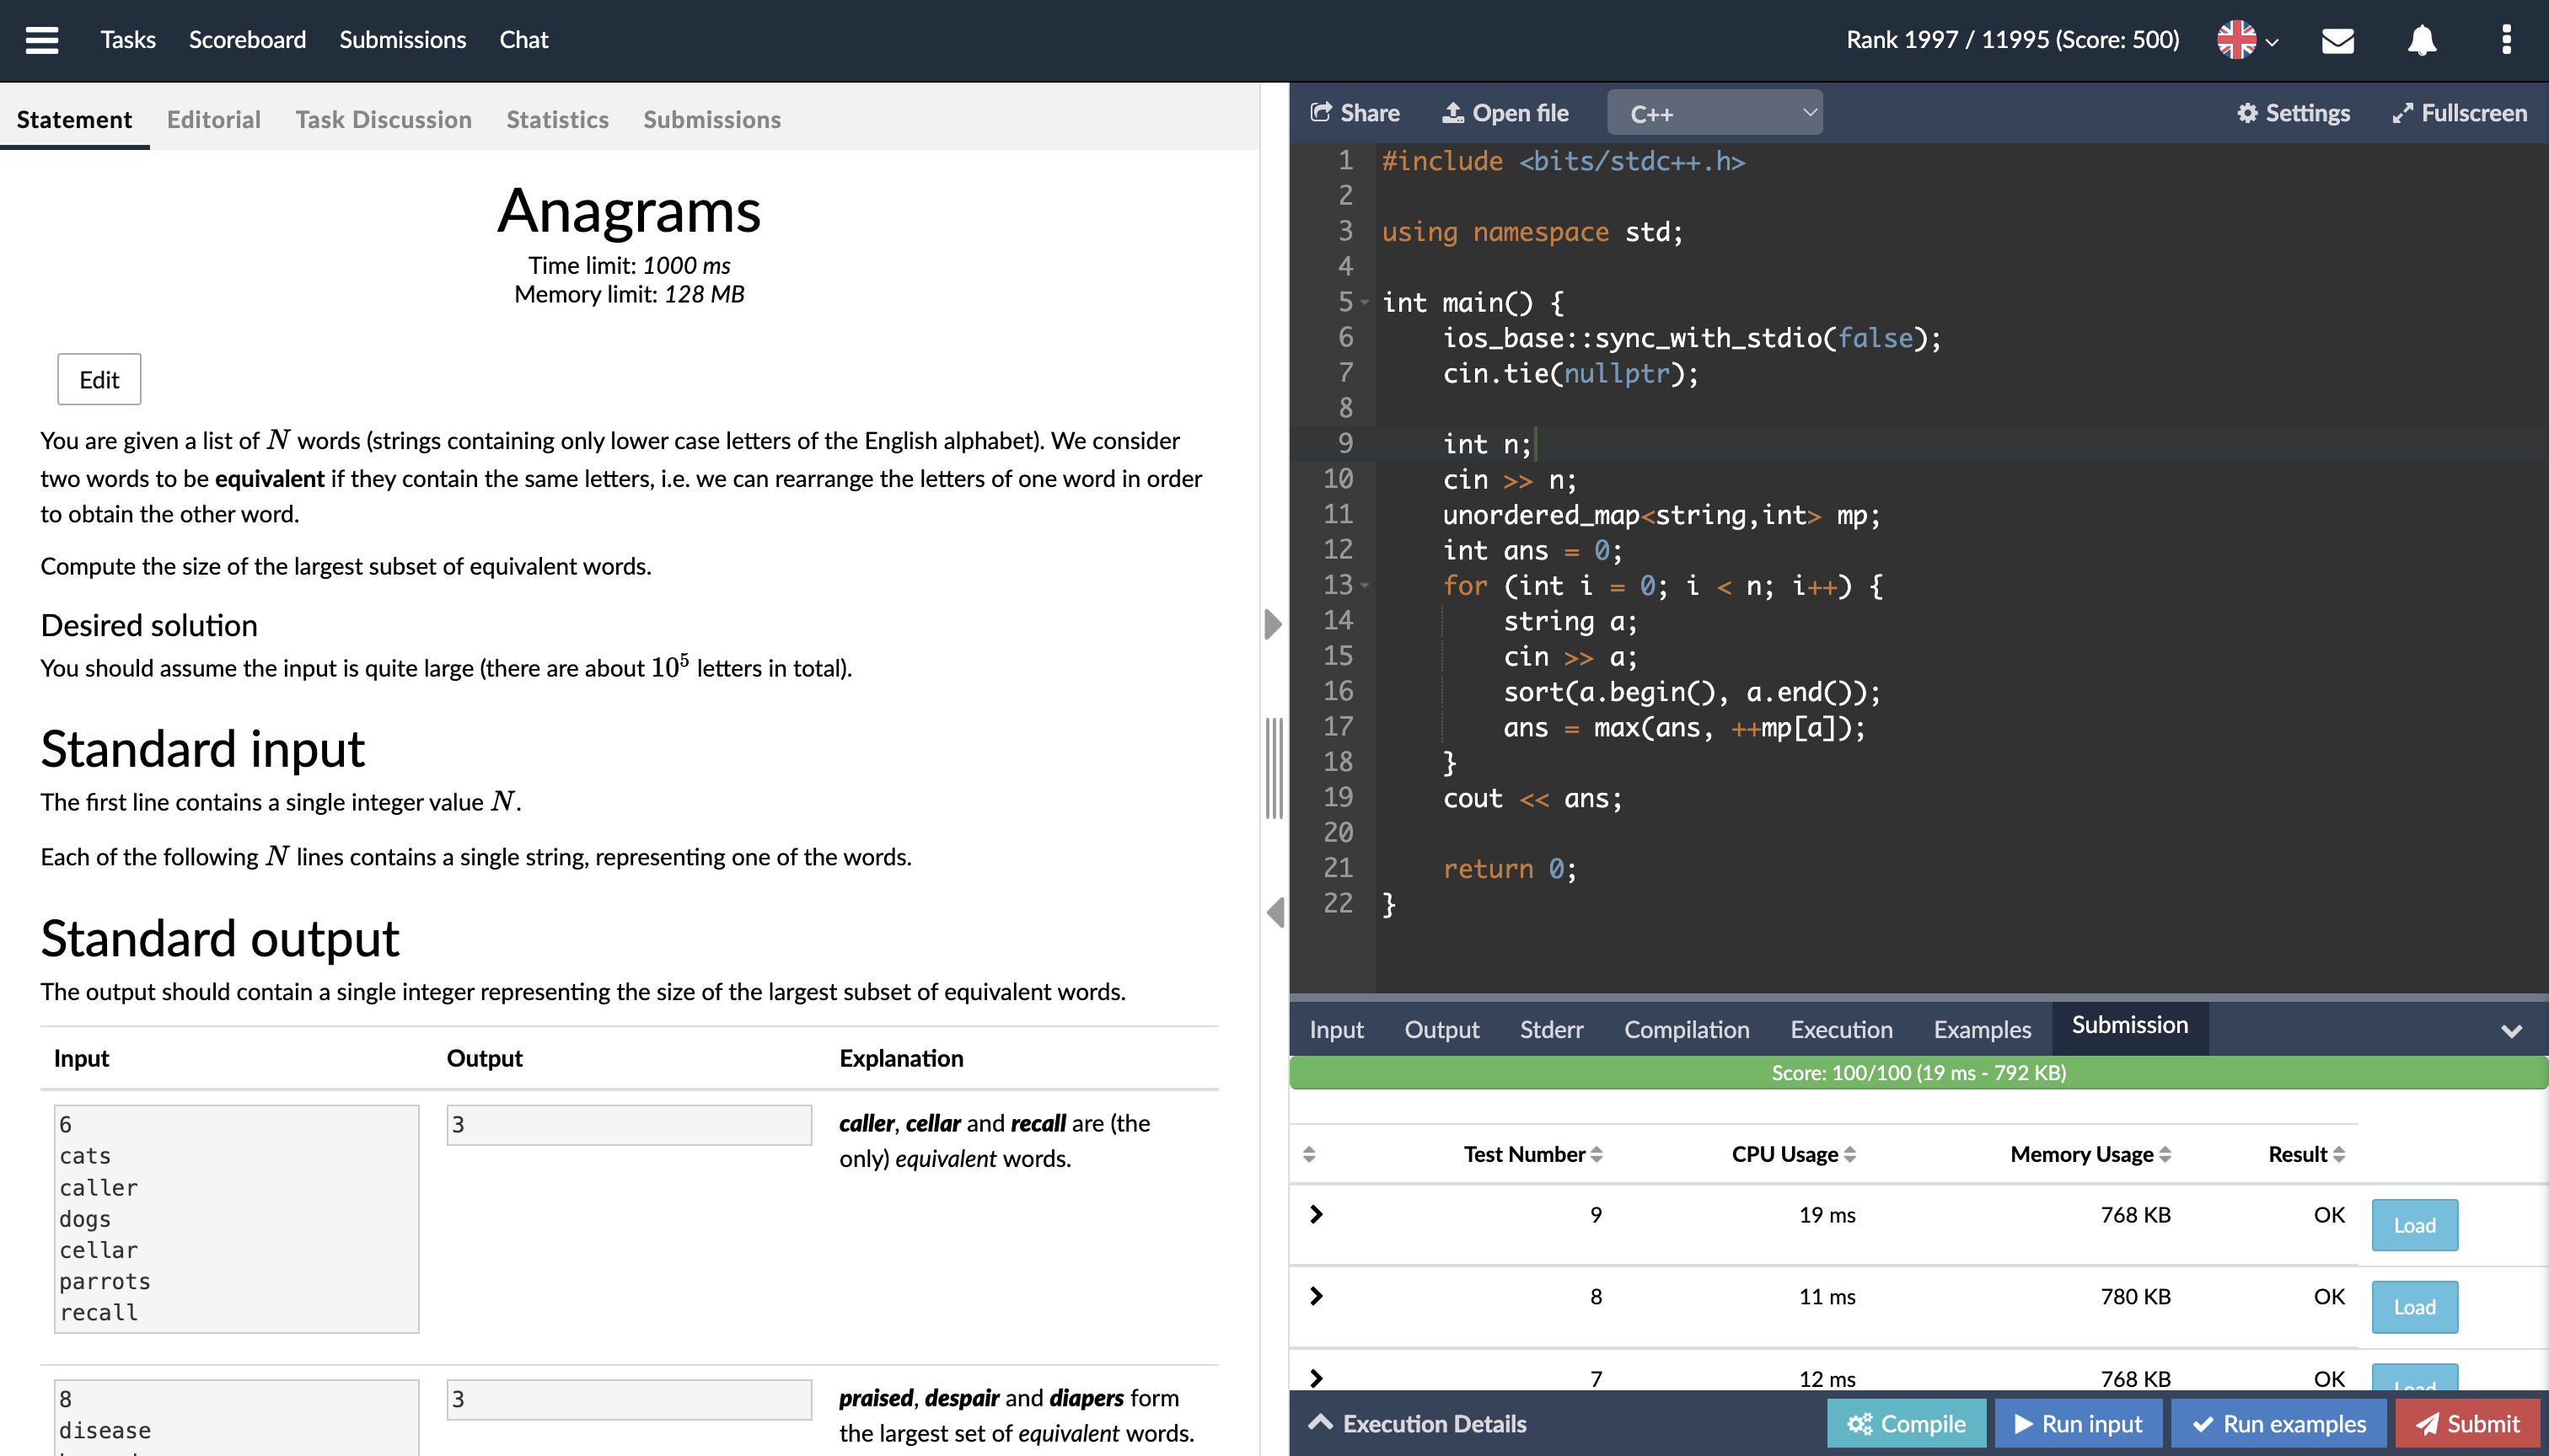Image resolution: width=2549 pixels, height=1456 pixels.
Task: Select the Submission tab
Action: (x=2130, y=1026)
